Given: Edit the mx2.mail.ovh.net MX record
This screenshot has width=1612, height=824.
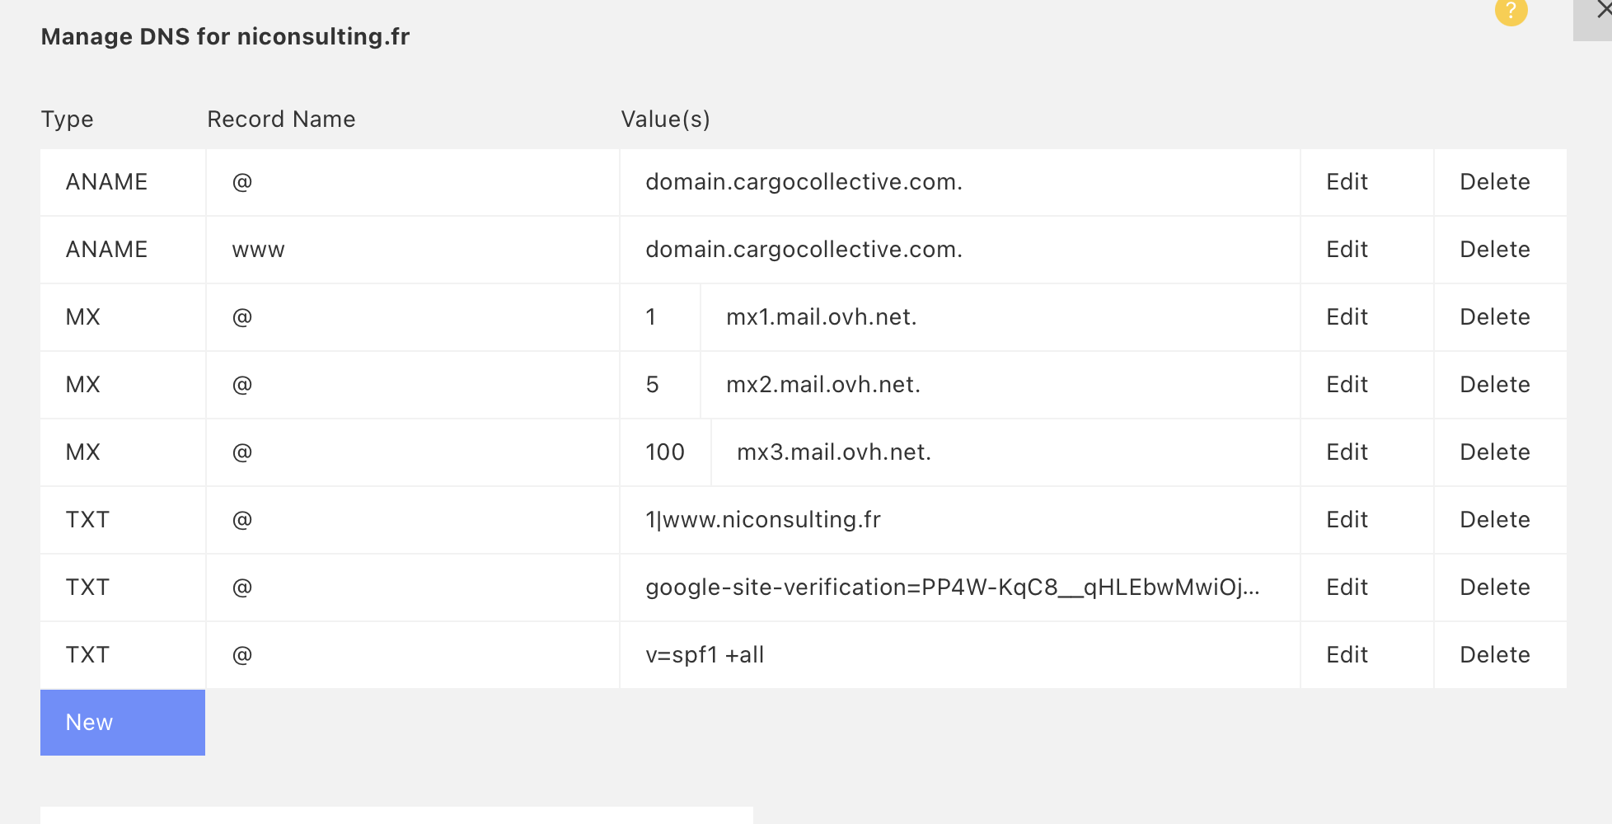Looking at the screenshot, I should point(1347,385).
